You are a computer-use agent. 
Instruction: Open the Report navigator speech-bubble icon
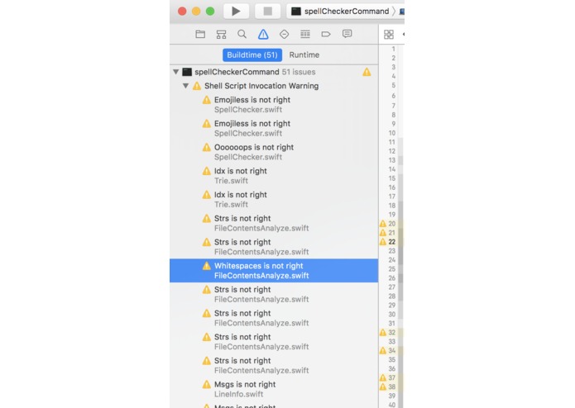click(347, 34)
